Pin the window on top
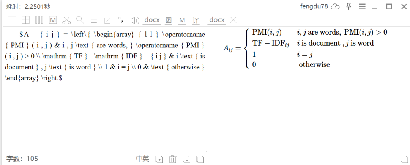Screen dimensions: 410x165 [348, 6]
